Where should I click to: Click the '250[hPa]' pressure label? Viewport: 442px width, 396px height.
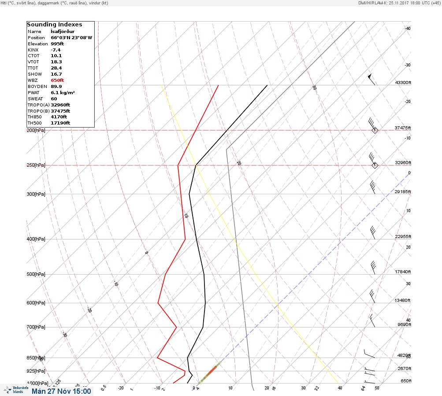[x=36, y=165]
